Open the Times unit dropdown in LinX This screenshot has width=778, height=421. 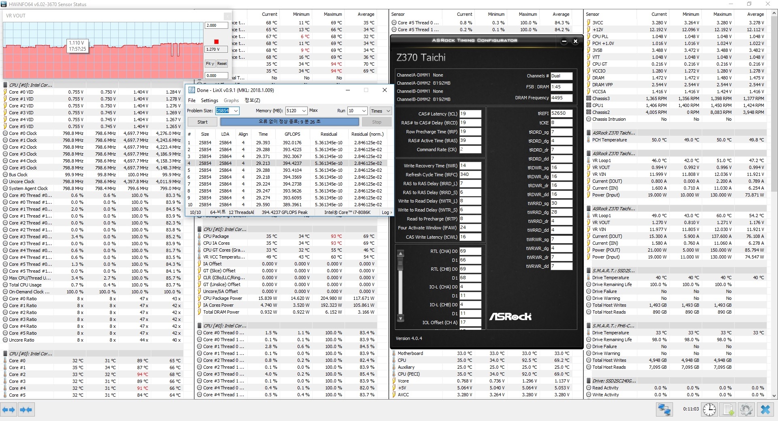(x=388, y=111)
